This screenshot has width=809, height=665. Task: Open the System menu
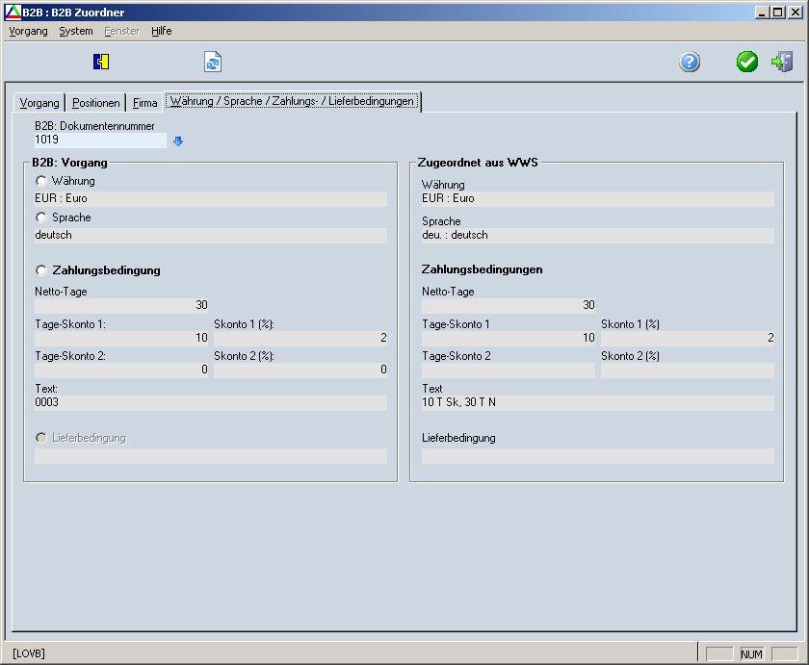(76, 31)
